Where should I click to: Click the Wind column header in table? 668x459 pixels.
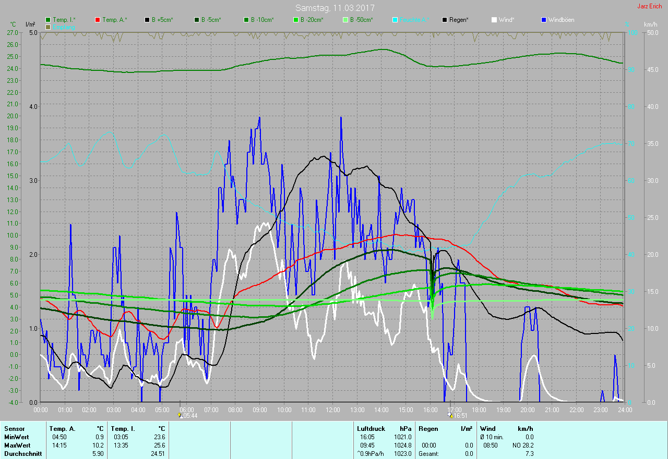tap(487, 429)
